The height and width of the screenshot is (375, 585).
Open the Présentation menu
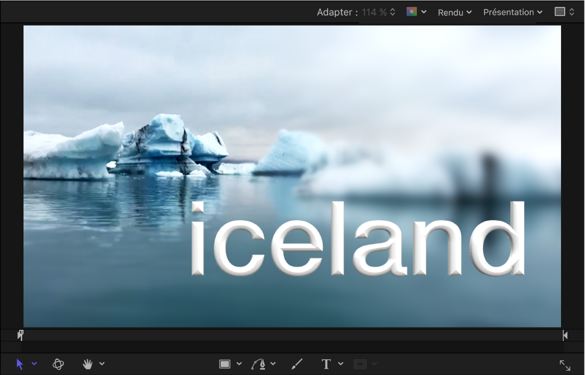[513, 12]
